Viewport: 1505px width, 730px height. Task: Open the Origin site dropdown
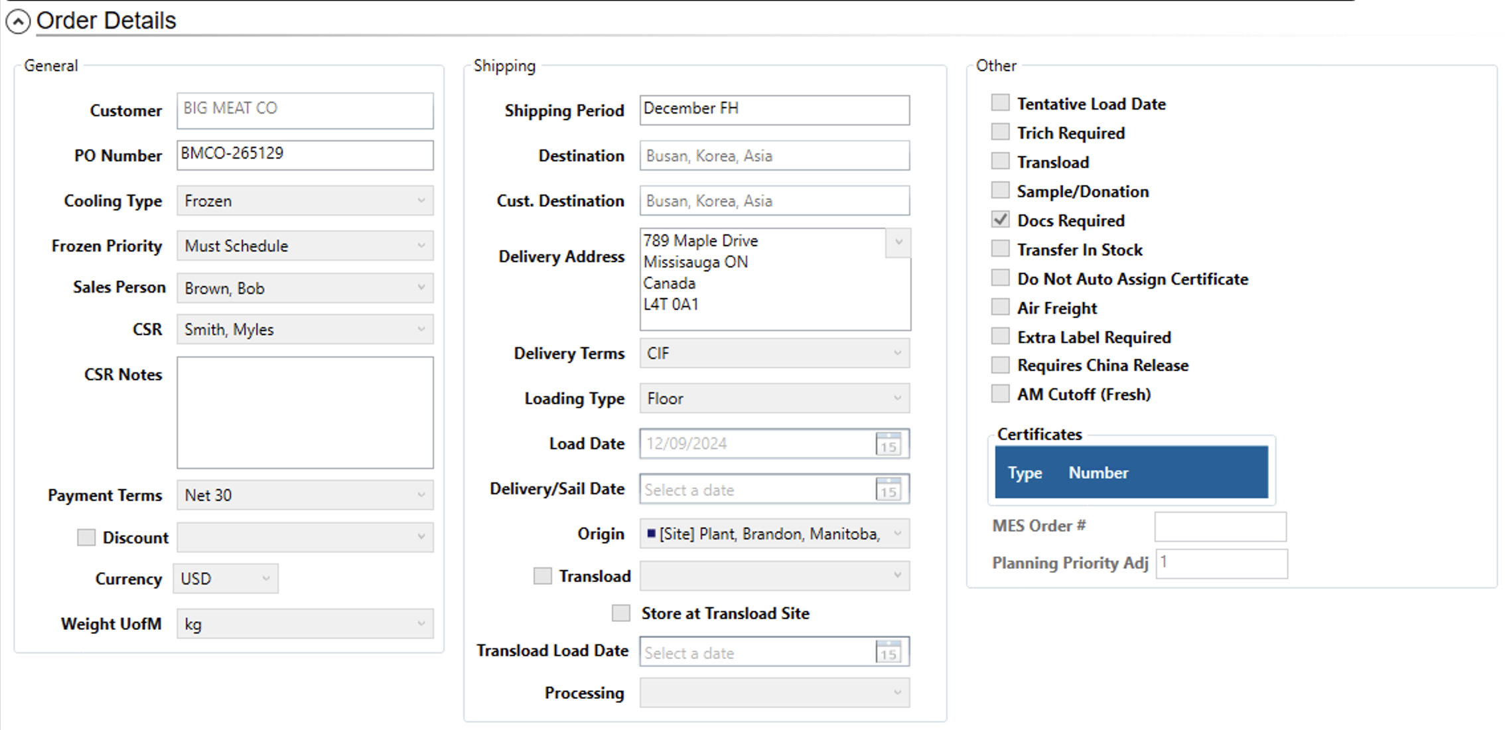(x=774, y=534)
